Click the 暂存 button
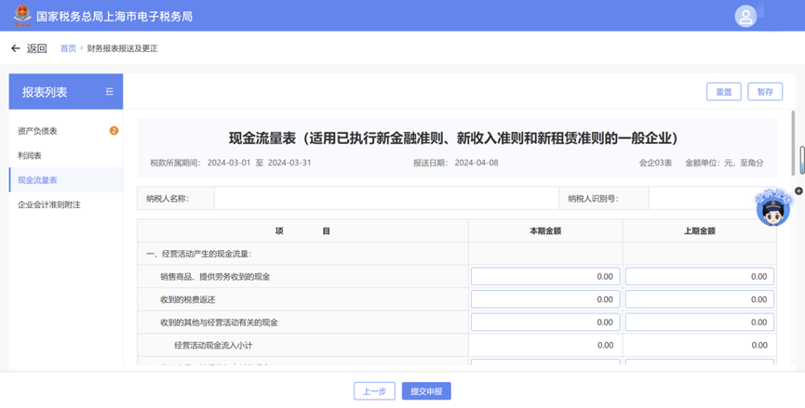 click(x=765, y=92)
